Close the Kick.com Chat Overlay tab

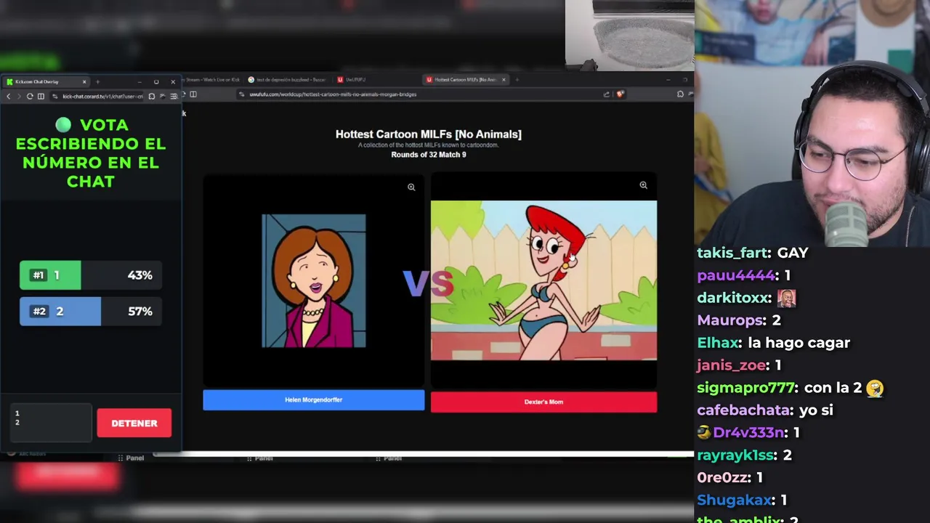(84, 81)
